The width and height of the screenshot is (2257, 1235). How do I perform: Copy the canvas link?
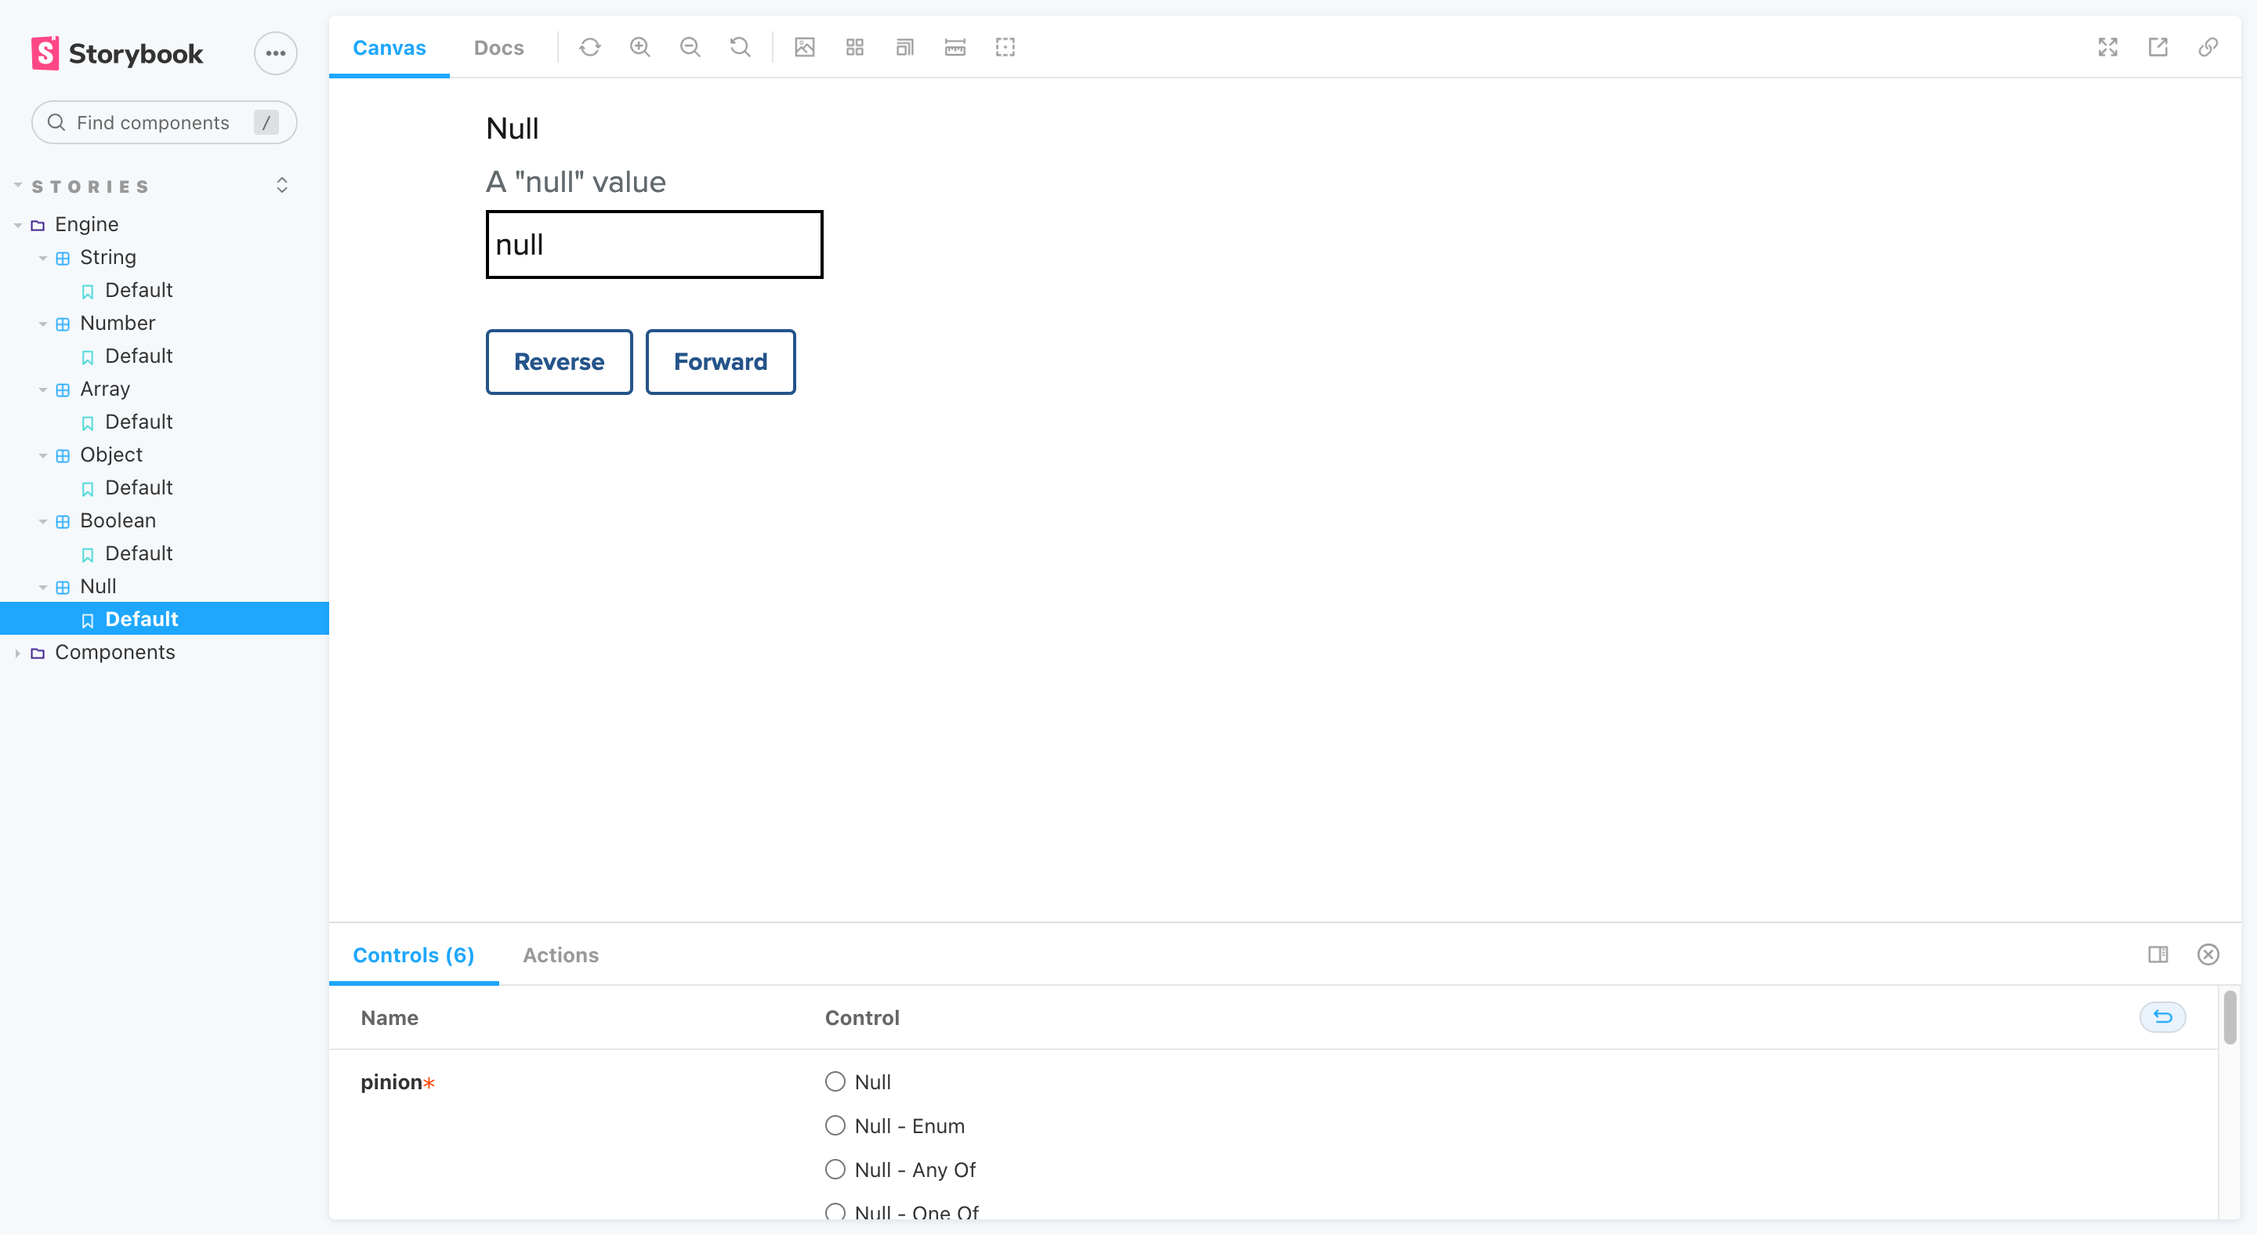click(x=2208, y=47)
